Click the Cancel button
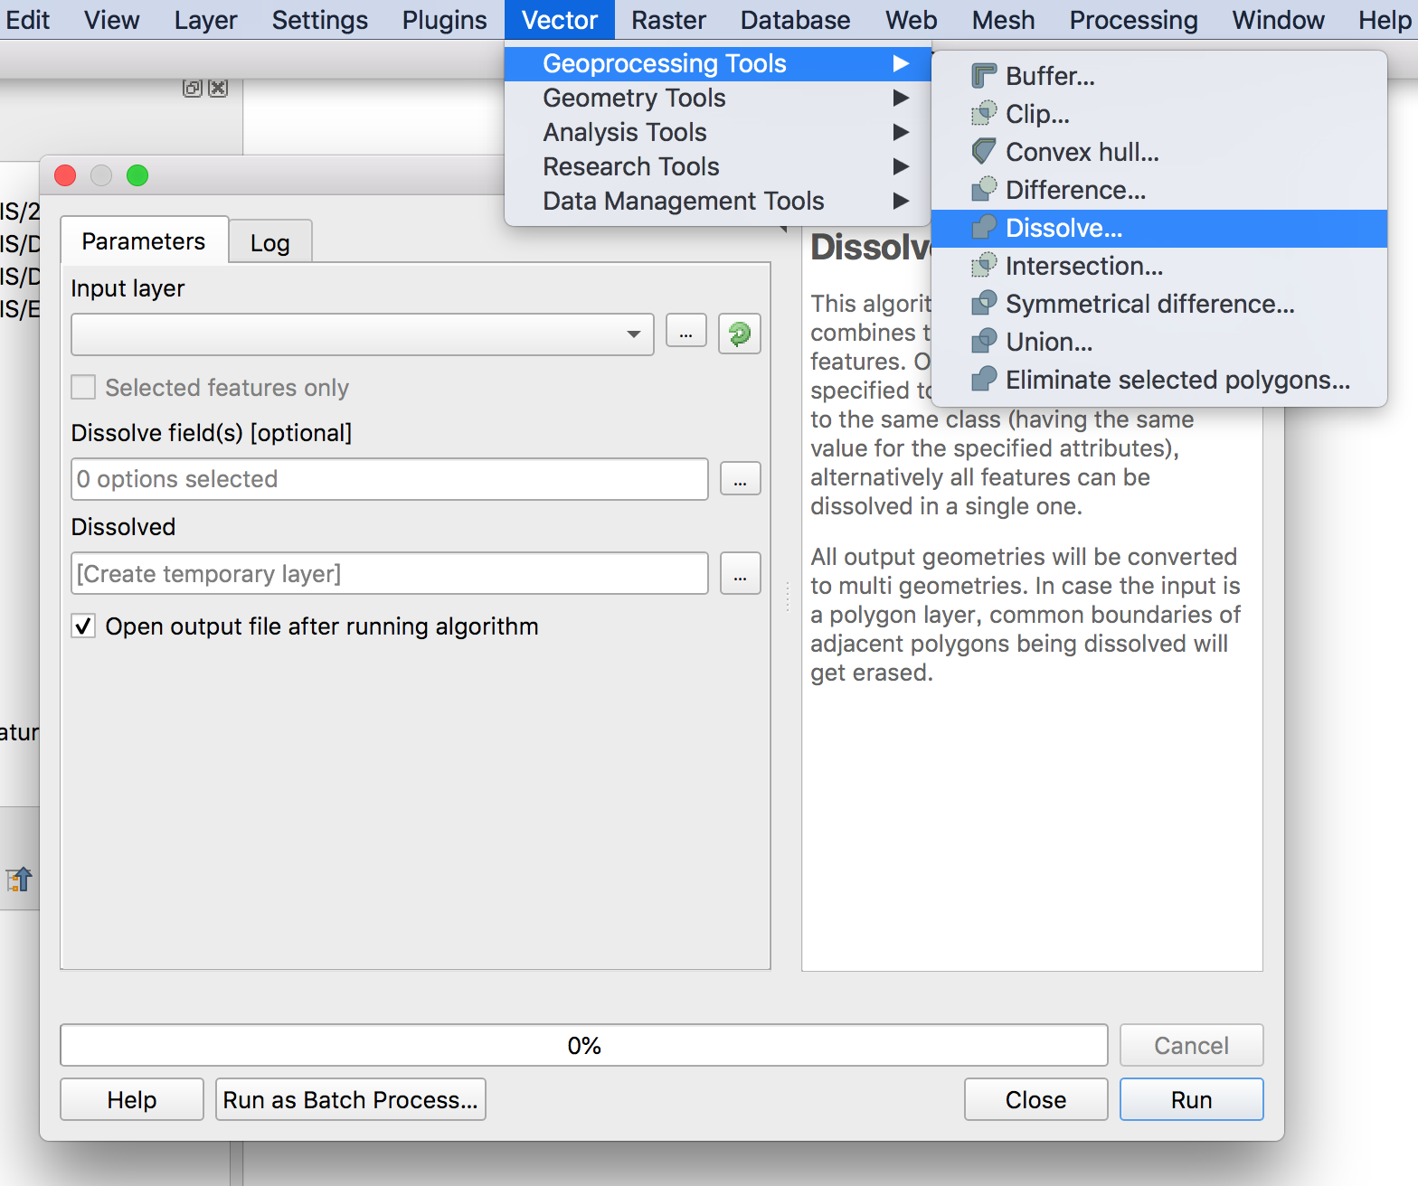Viewport: 1418px width, 1186px height. click(1192, 1045)
